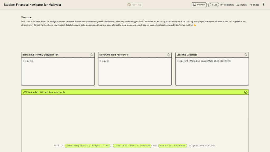Focus the Remaining Monthly Budget text field
The image size is (270, 152).
(x=58, y=71)
